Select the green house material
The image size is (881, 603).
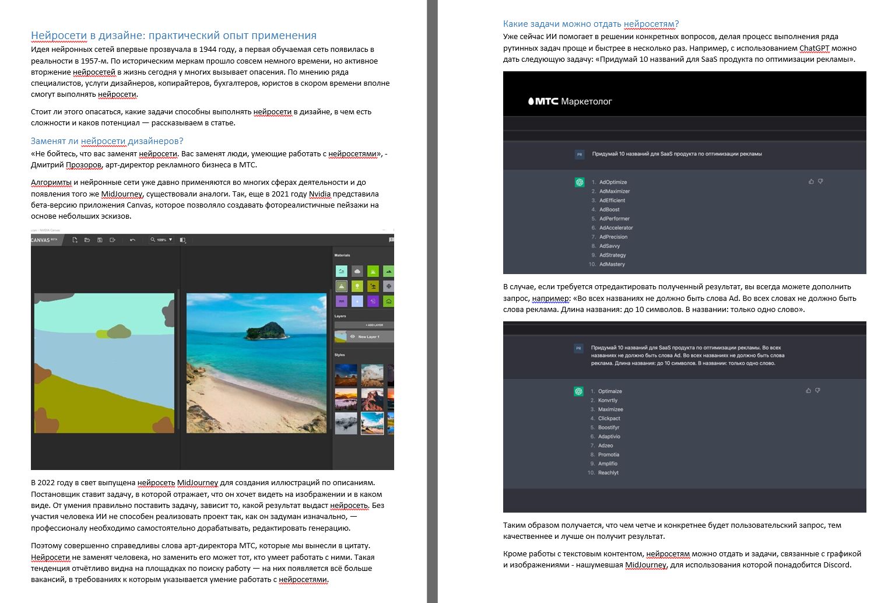388,301
